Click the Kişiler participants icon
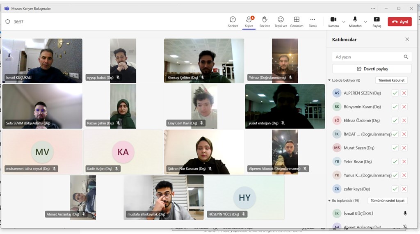Image resolution: width=420 pixels, height=234 pixels. pos(249,20)
